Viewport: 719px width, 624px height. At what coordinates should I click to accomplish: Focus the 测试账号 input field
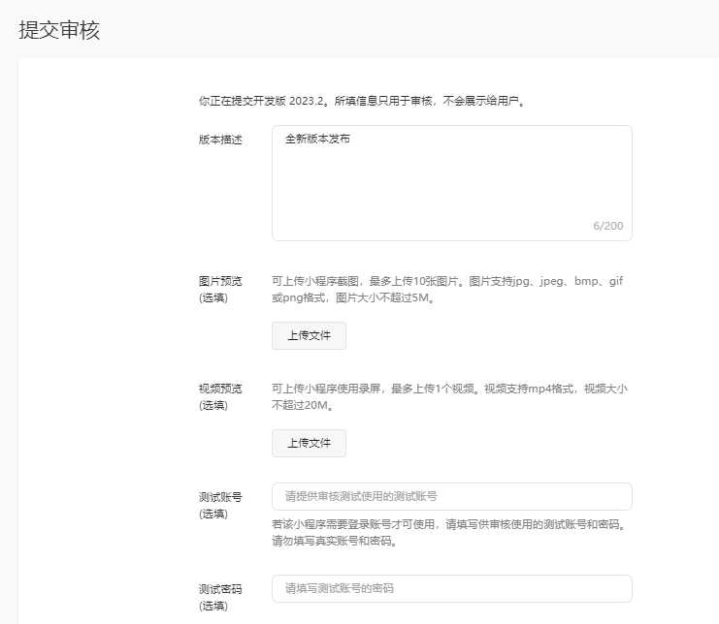click(451, 497)
